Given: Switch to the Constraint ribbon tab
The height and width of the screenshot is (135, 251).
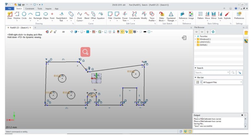Looking at the screenshot, I should [x=30, y=8].
